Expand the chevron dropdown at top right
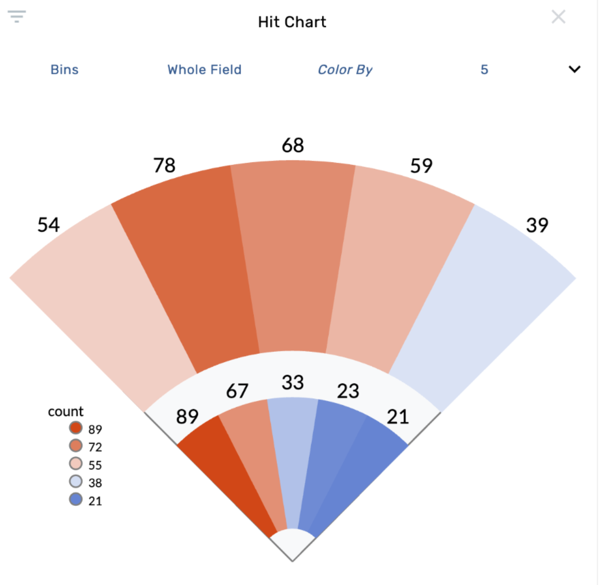Image resolution: width=599 pixels, height=585 pixels. point(574,69)
